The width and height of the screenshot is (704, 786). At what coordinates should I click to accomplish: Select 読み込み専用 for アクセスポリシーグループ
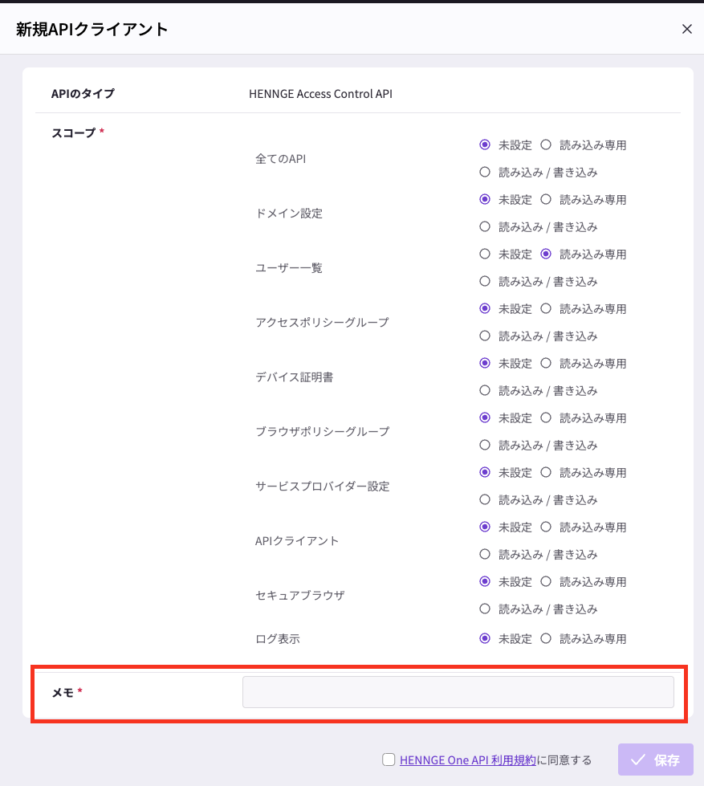(x=546, y=309)
